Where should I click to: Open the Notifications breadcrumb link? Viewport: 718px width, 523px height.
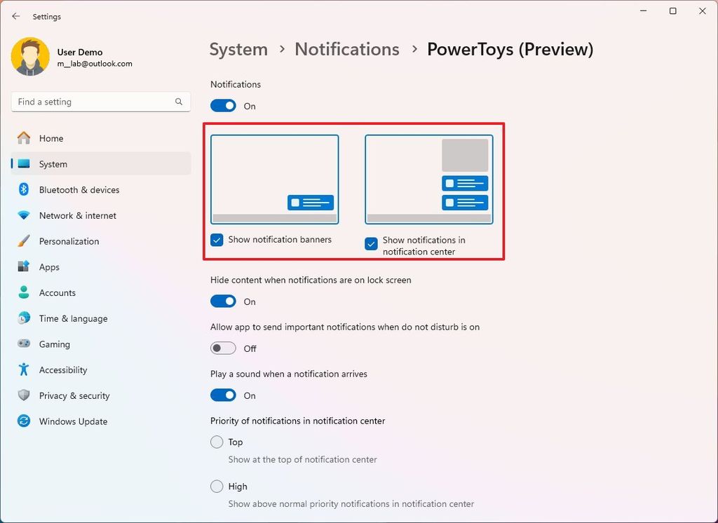[346, 49]
